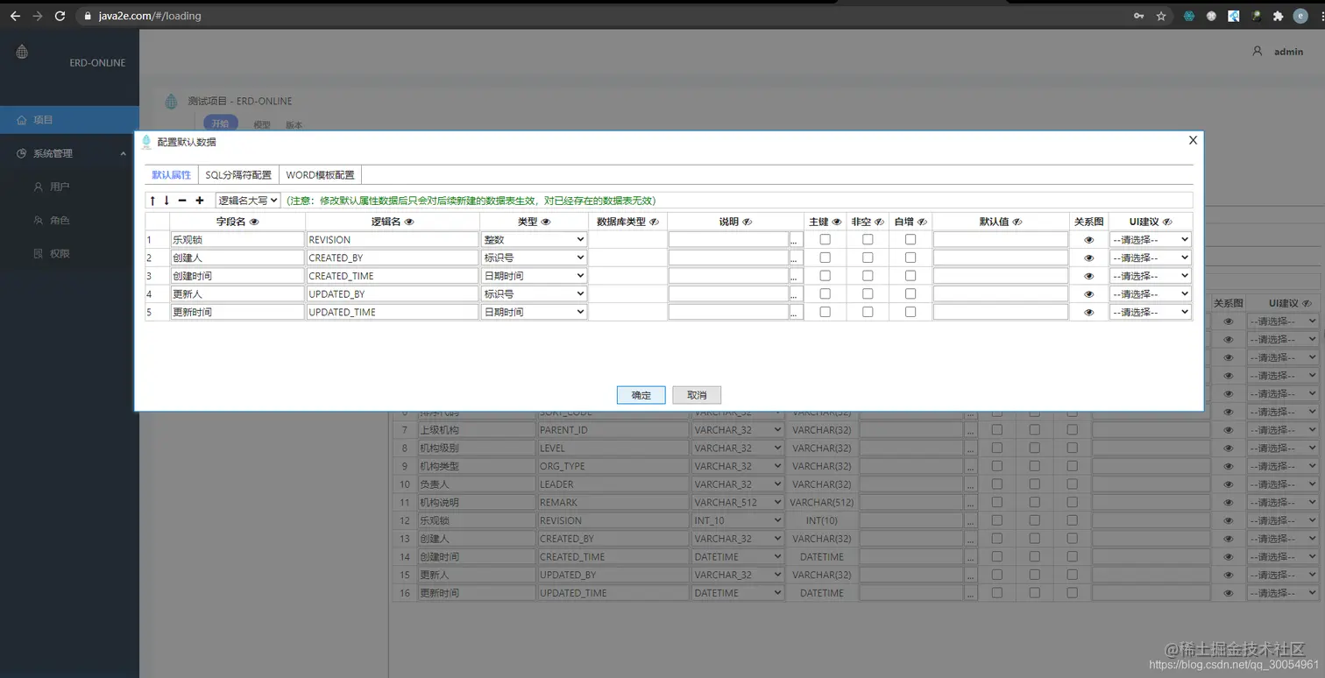Edit logical name CREATED_BY input
Image resolution: width=1325 pixels, height=678 pixels.
393,258
